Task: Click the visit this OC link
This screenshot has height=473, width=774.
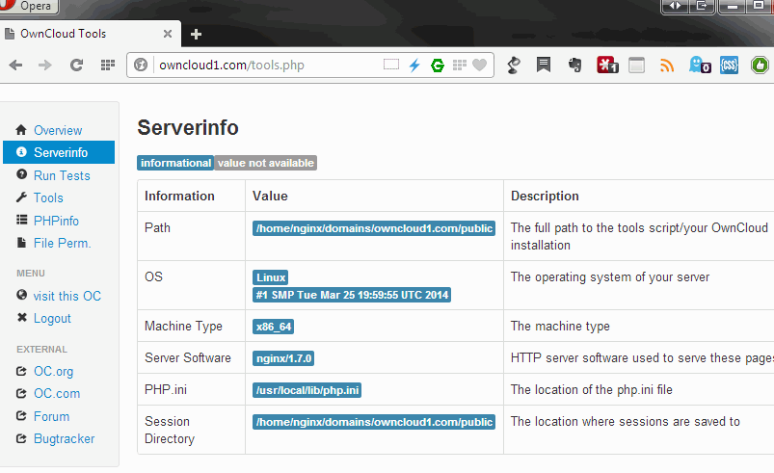Action: (67, 296)
